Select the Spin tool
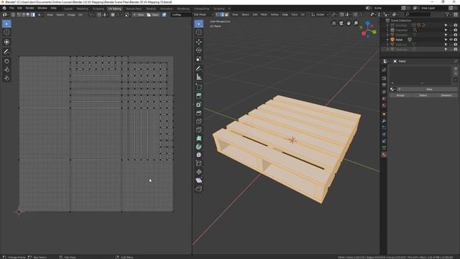 (199, 147)
